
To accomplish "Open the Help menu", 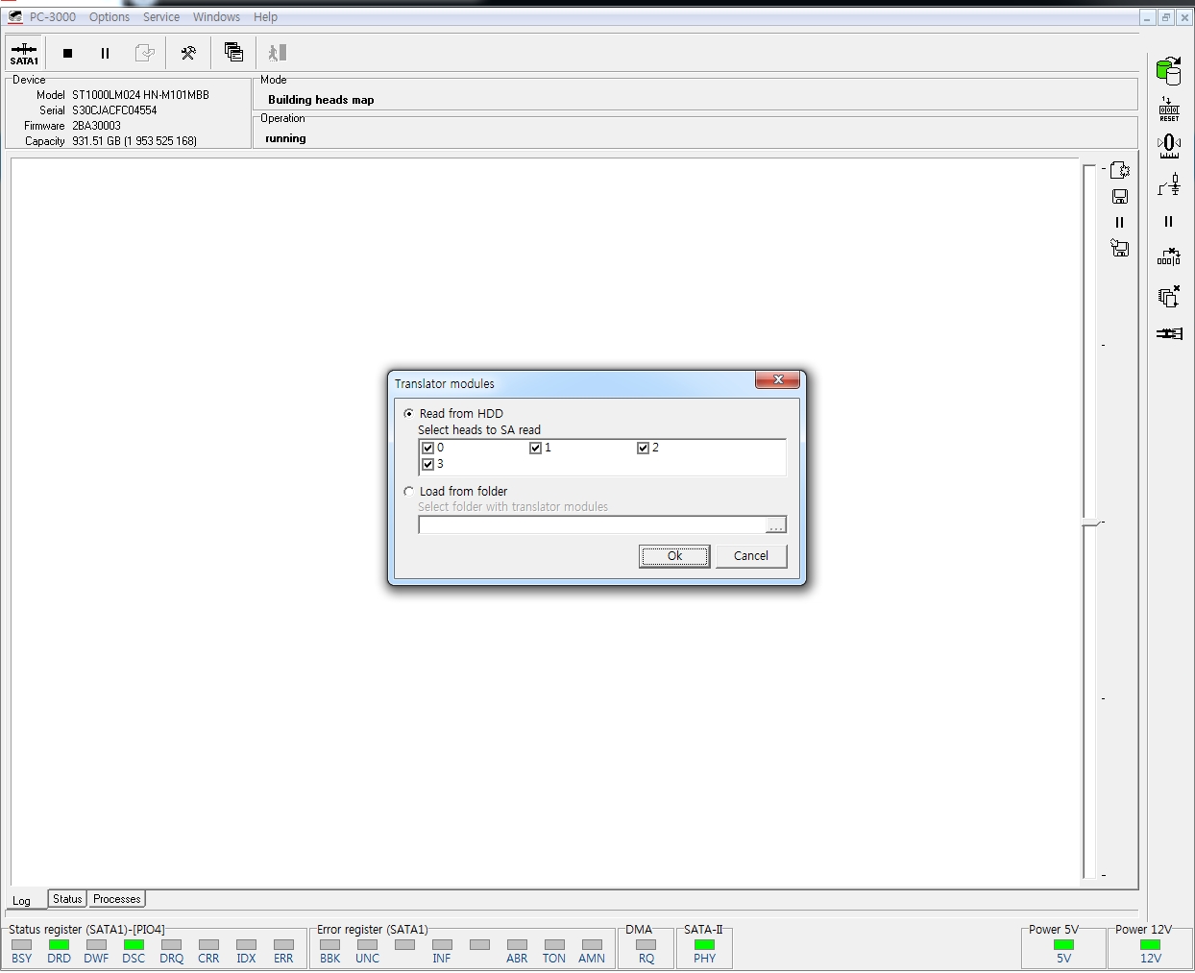I will pos(265,17).
